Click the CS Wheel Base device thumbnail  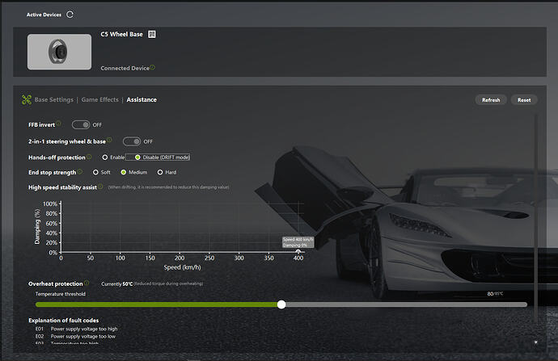pyautogui.click(x=59, y=52)
